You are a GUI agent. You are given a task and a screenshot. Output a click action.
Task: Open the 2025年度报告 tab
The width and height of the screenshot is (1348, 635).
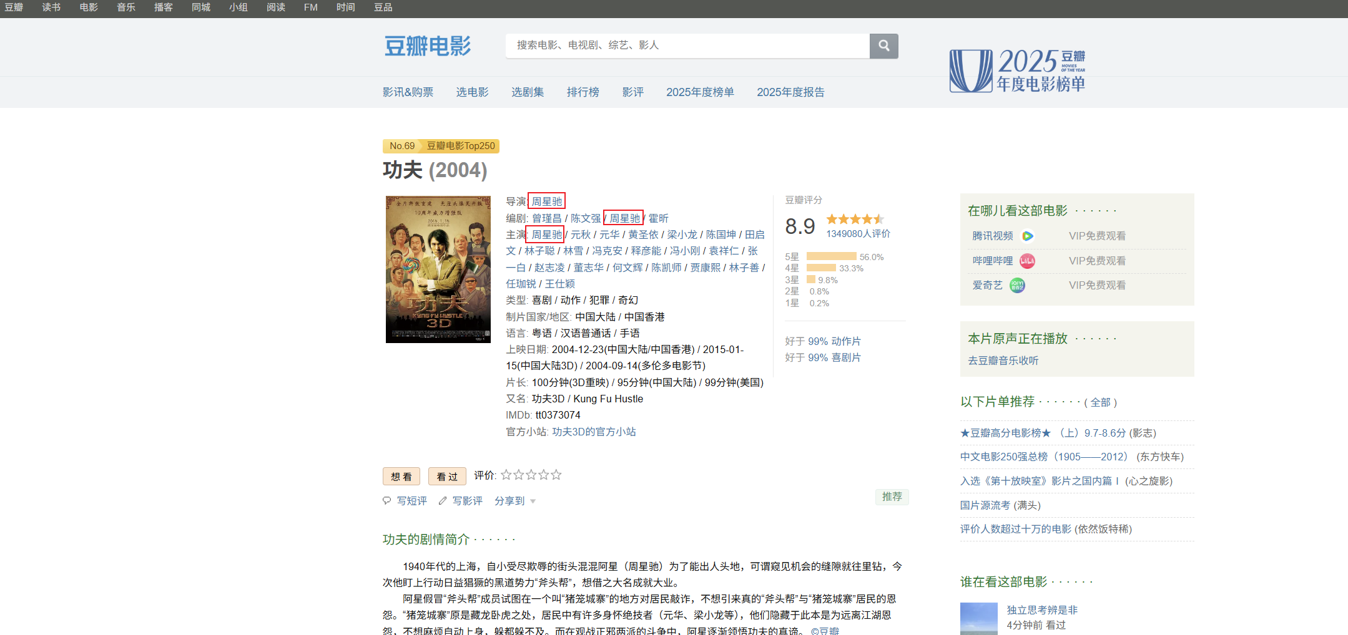(791, 92)
